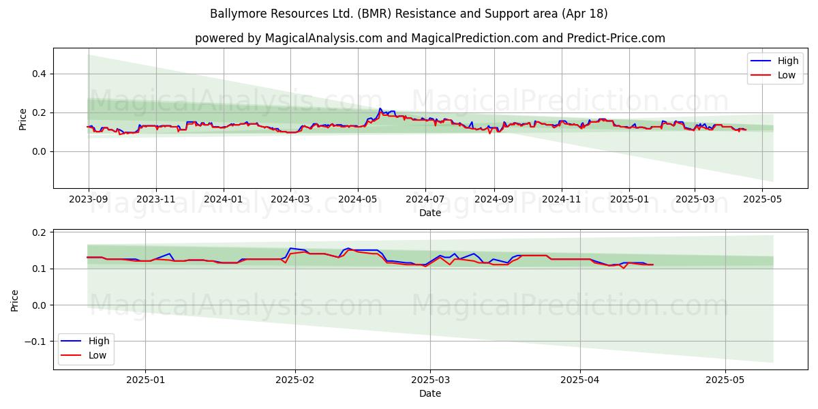
Task: Click the '2024-05' date tick label
Action: [x=358, y=199]
